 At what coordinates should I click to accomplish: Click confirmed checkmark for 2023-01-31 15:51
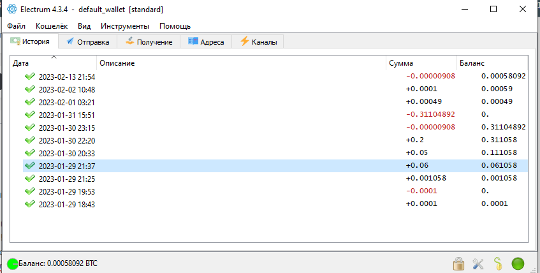pos(30,114)
